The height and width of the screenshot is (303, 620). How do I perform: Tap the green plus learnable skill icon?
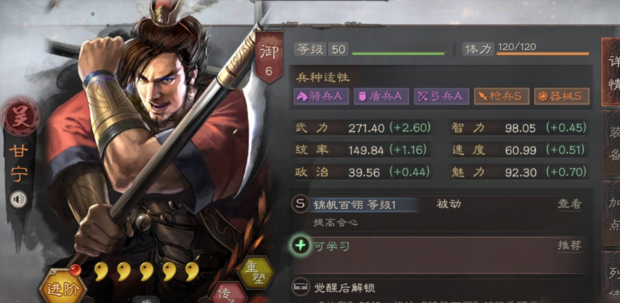[300, 246]
